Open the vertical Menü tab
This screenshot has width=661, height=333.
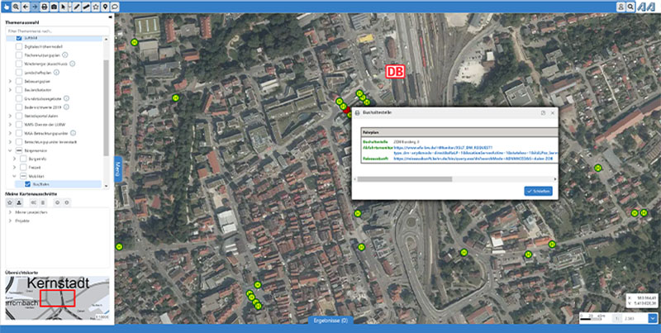point(118,169)
